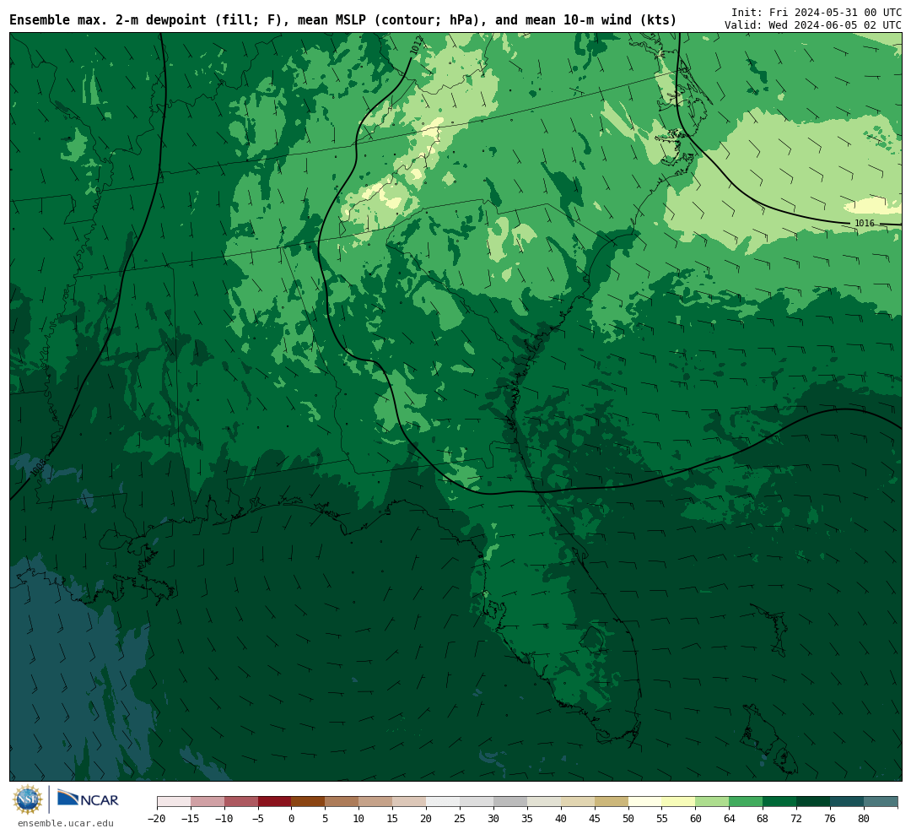
Task: Click the -15 colorbar tick label
Action: [191, 818]
